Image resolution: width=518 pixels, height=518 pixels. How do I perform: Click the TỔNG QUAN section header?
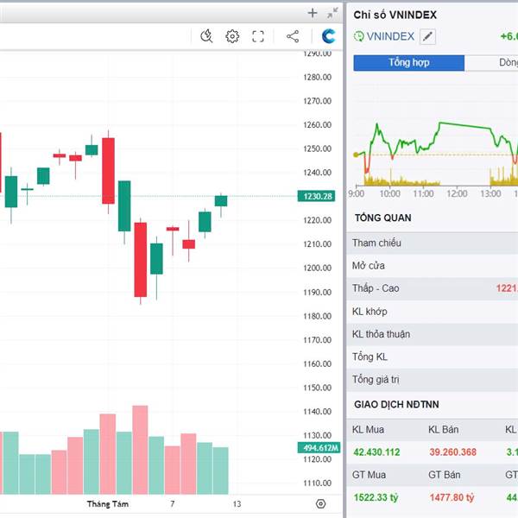click(x=382, y=218)
